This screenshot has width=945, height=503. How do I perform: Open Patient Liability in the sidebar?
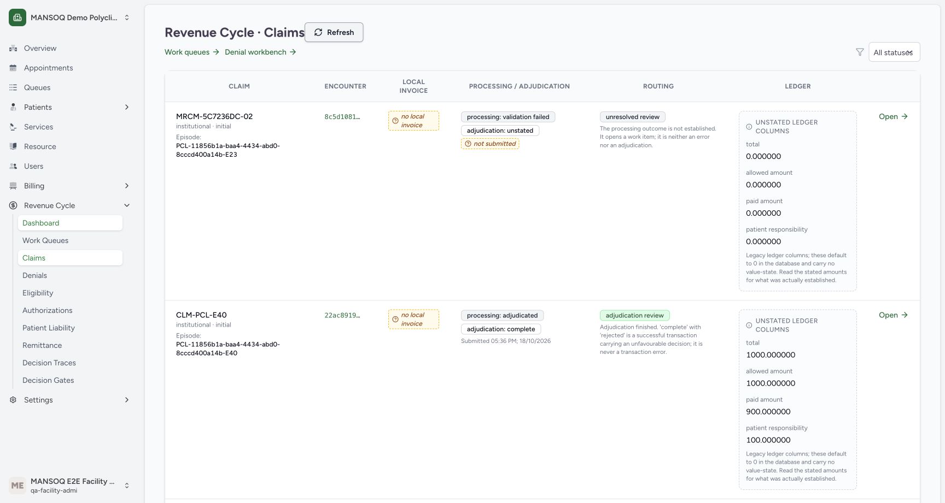point(70,328)
